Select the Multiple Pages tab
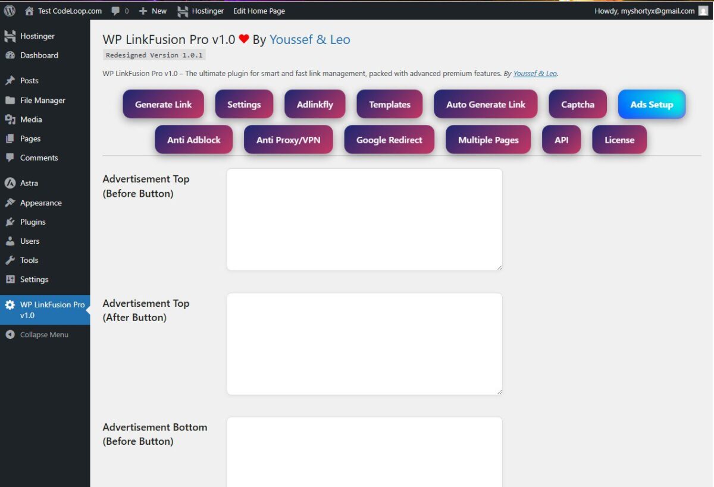This screenshot has width=714, height=487. pyautogui.click(x=488, y=140)
